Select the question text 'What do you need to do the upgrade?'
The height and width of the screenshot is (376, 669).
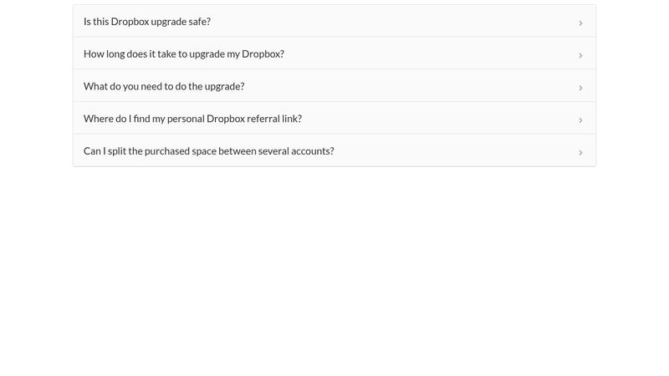tap(164, 87)
